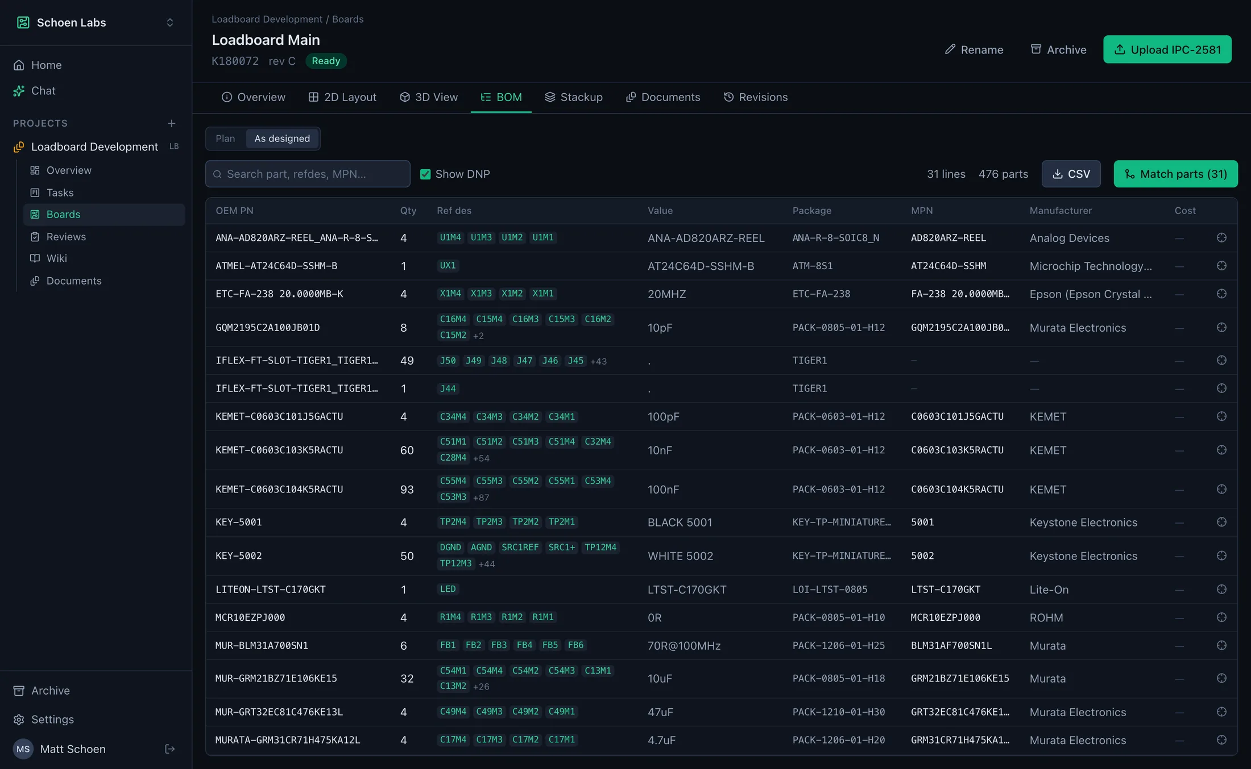This screenshot has height=769, width=1251.
Task: Click Match parts (31) button
Action: pyautogui.click(x=1175, y=174)
